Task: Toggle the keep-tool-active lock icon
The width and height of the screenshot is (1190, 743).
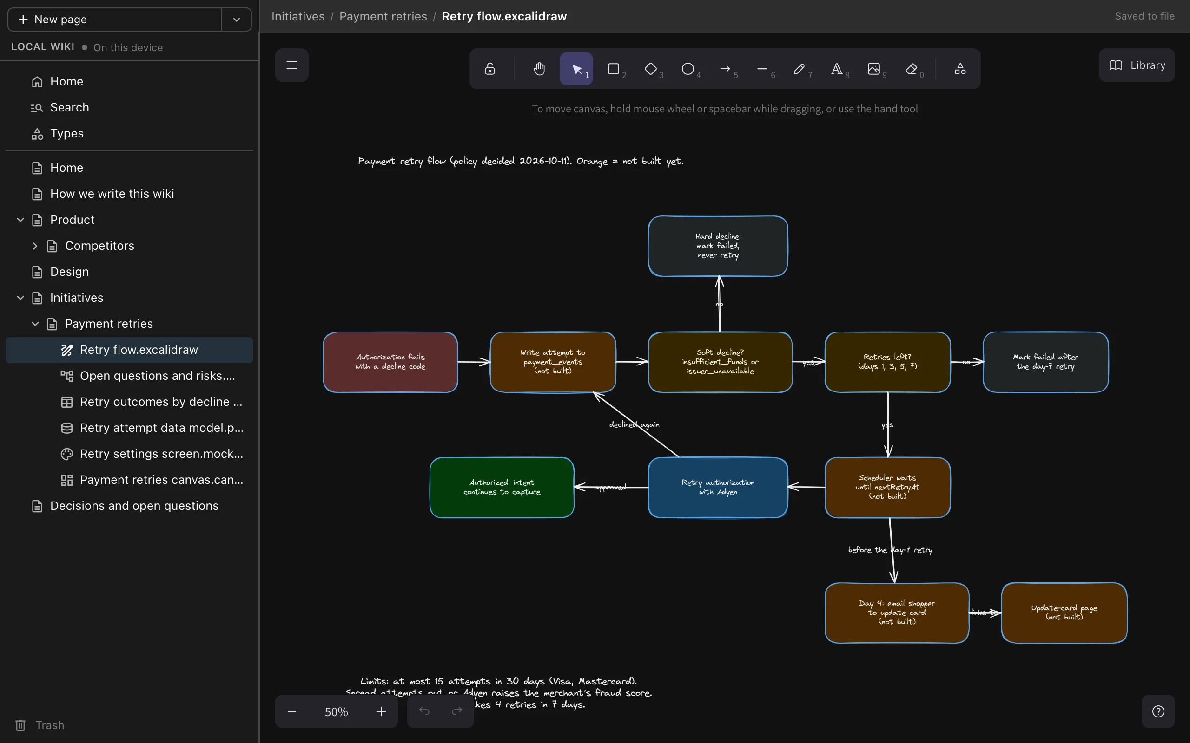Action: 490,69
